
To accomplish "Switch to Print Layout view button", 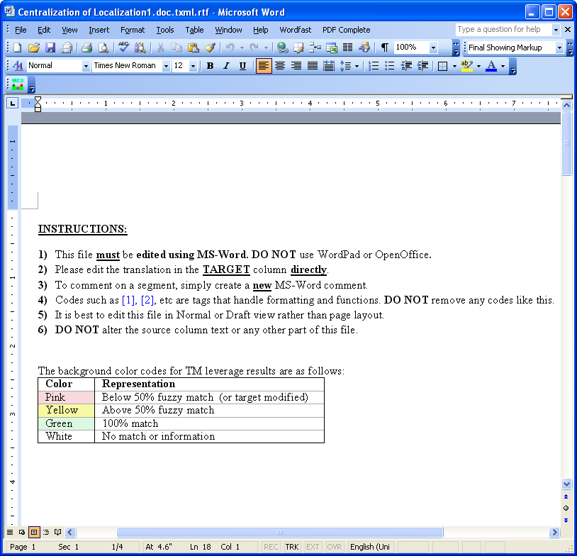I will pyautogui.click(x=34, y=532).
